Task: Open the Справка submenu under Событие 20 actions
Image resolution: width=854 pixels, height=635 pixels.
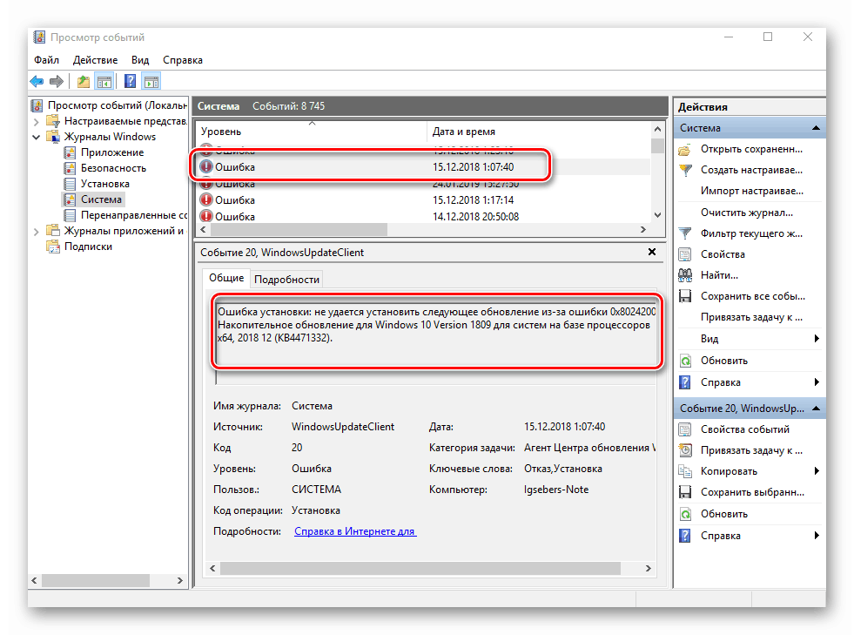Action: [817, 535]
